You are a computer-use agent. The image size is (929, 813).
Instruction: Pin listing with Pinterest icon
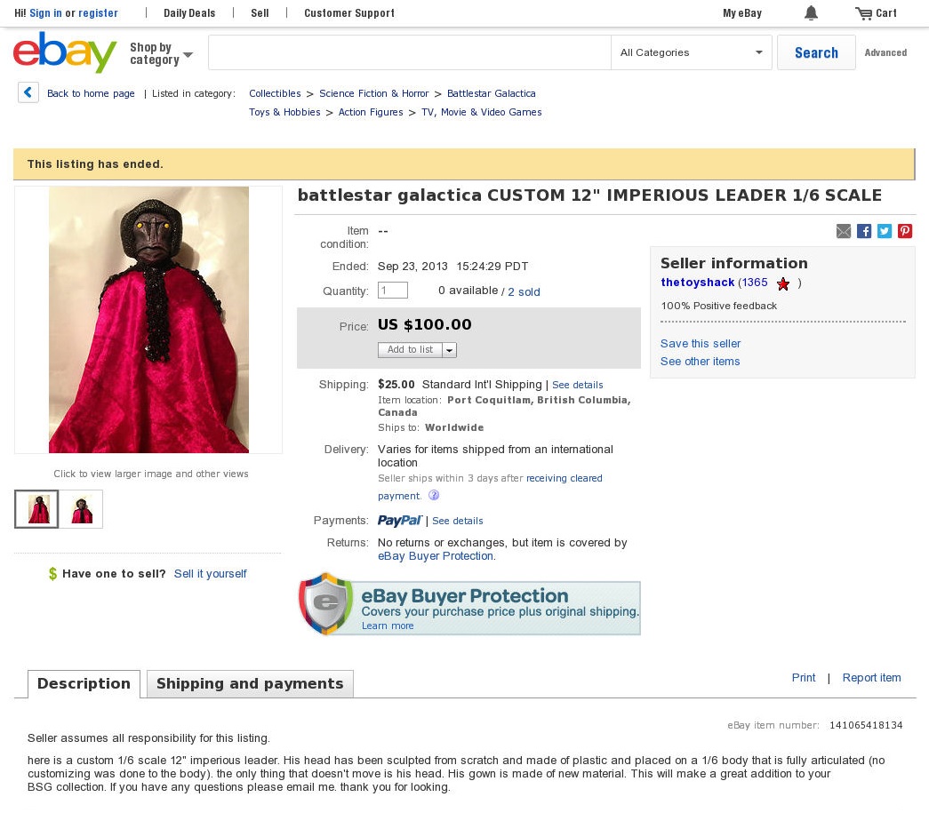pos(905,231)
